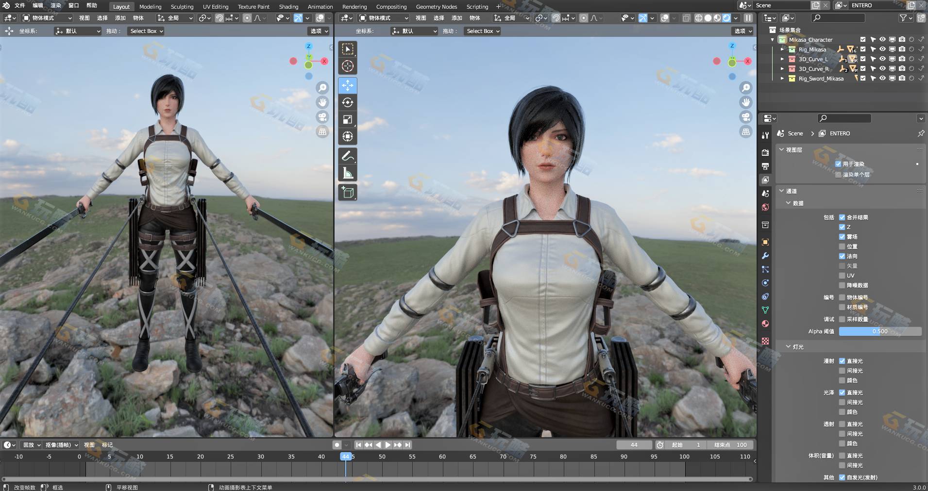Collapse the 灯光 subpanel
Viewport: 928px width, 491px height.
pyautogui.click(x=788, y=347)
